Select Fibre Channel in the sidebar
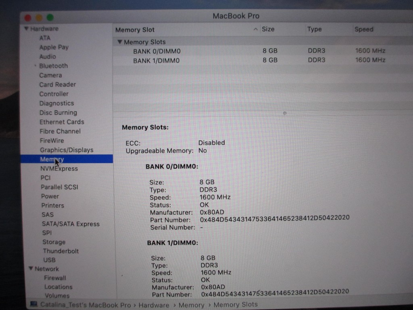Screen dimensions: 413x310 [x=60, y=131]
